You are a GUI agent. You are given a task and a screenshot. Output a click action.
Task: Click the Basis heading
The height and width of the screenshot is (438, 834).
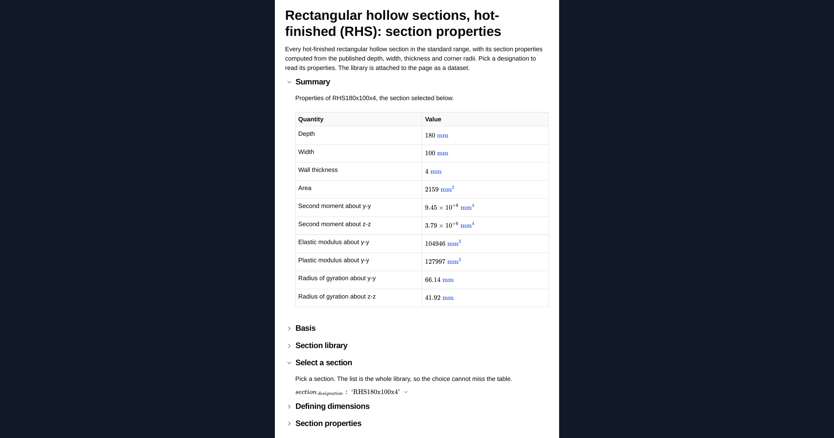(x=305, y=328)
